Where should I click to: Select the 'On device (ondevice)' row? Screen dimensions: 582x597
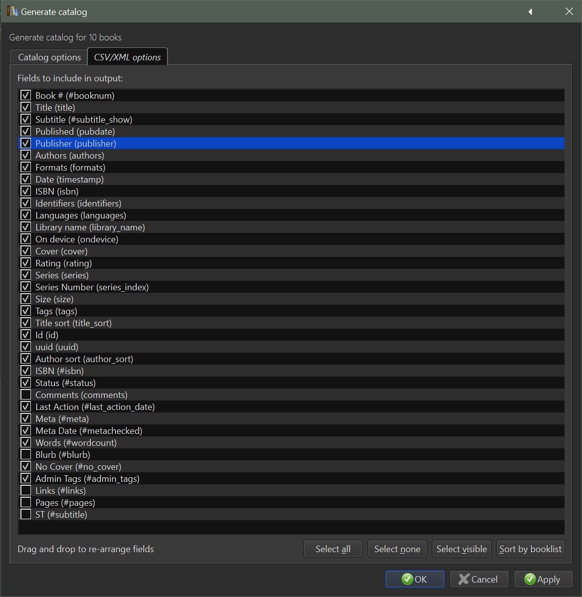point(292,239)
